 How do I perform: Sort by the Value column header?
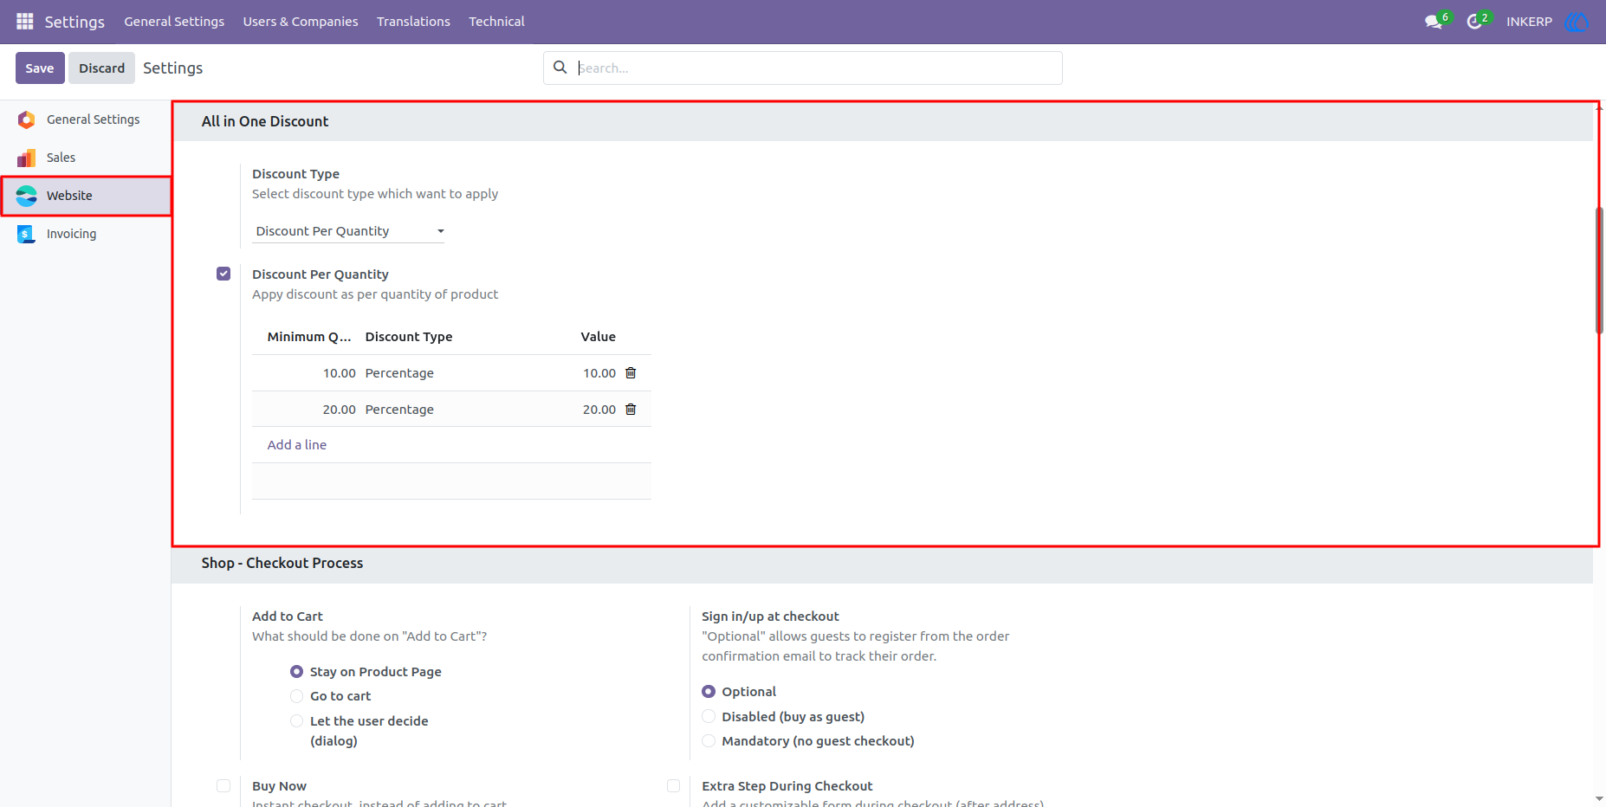pyautogui.click(x=599, y=337)
